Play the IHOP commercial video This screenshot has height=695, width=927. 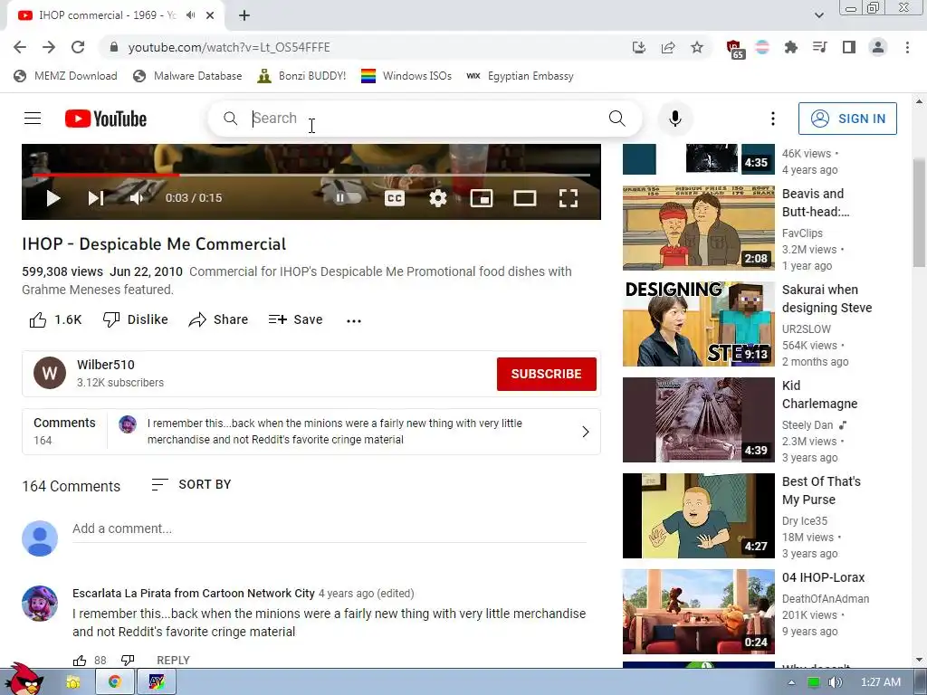(53, 198)
